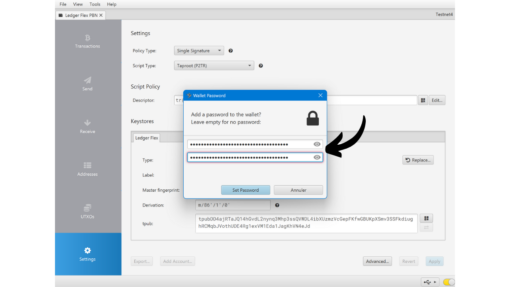The image size is (510, 287).
Task: Focus the confirm password input field
Action: pos(255,157)
